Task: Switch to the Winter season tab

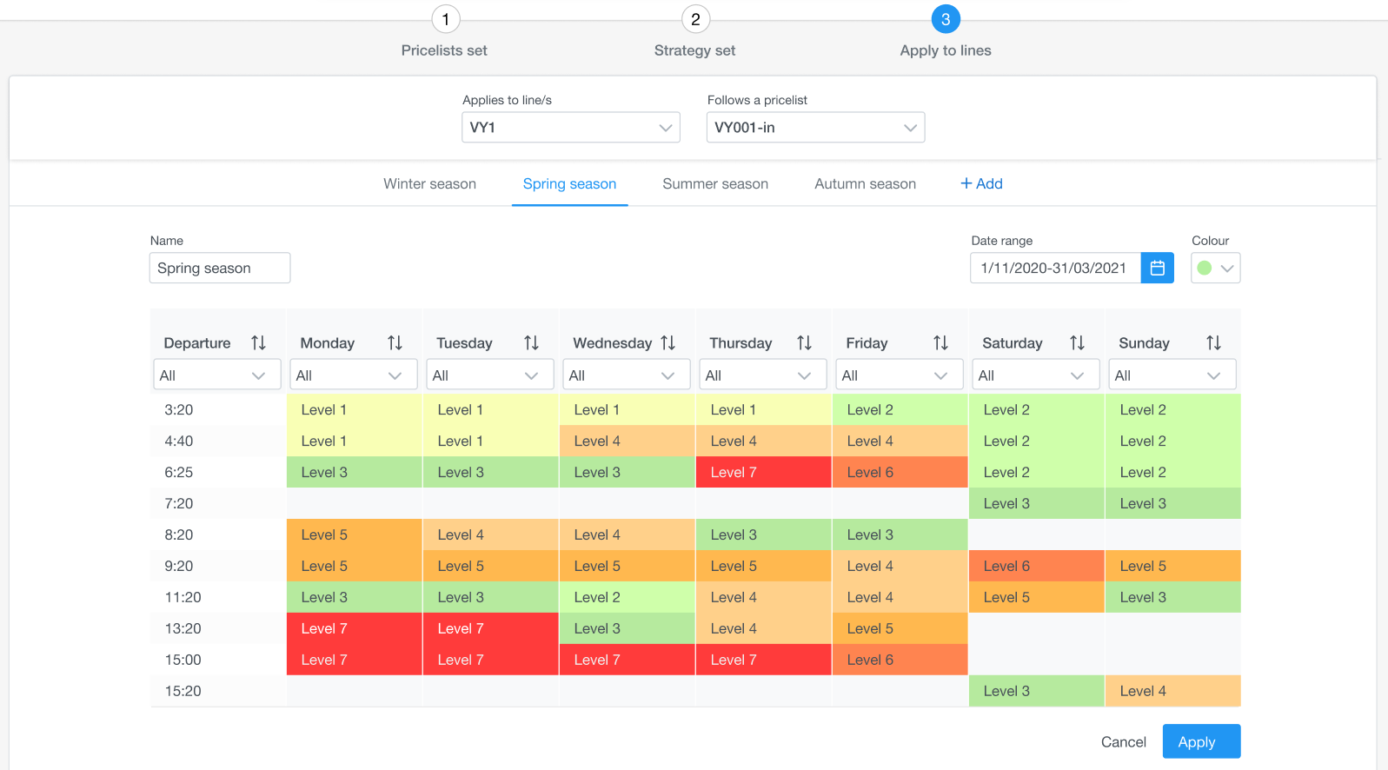Action: coord(429,183)
